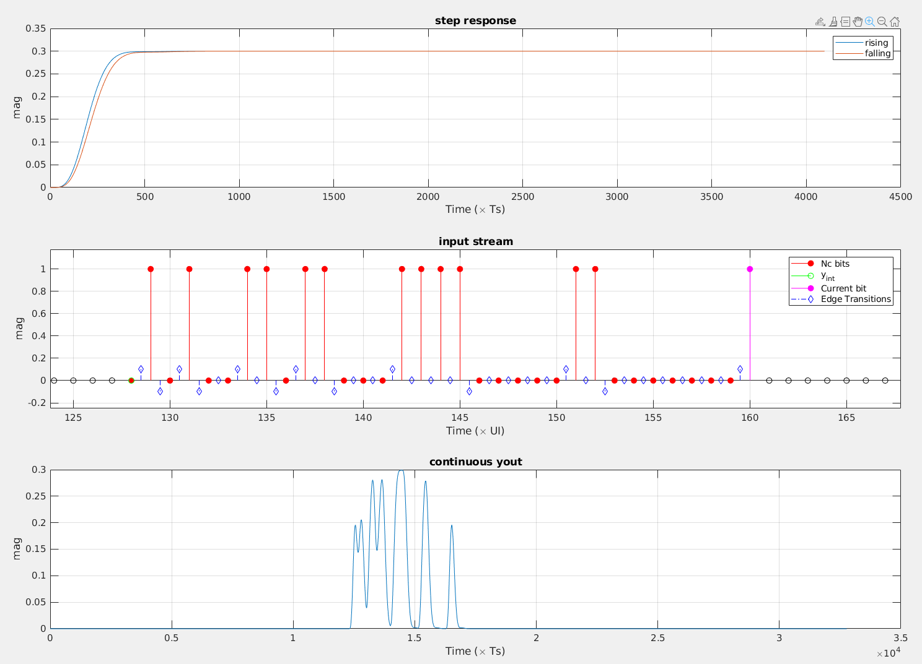Select 'Nc bits' in the input stream legend

click(835, 264)
